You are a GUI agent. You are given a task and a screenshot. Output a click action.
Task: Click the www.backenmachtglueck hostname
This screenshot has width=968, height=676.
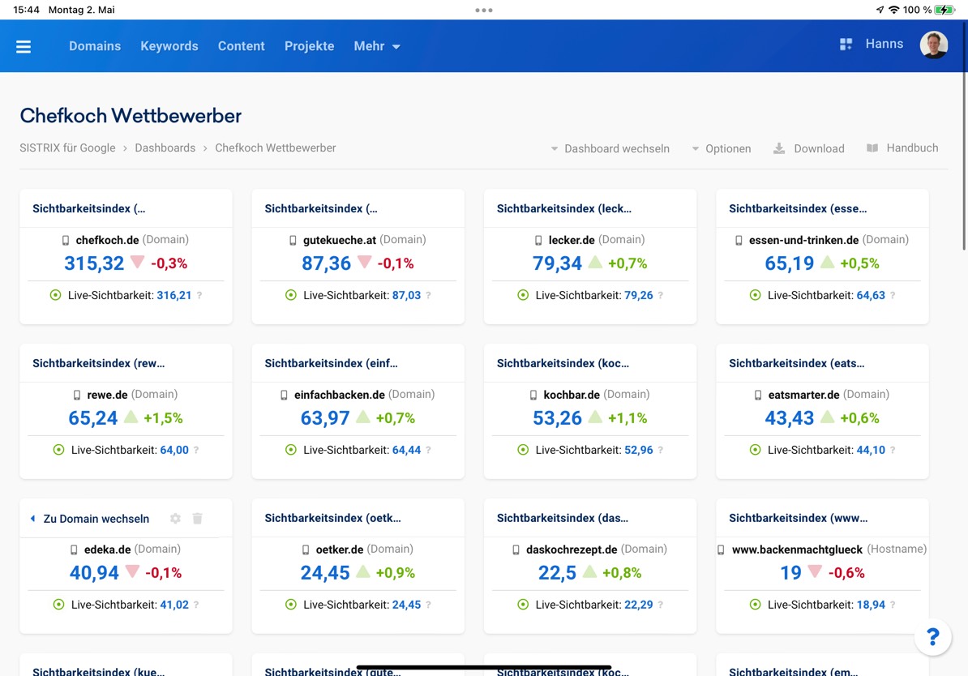pos(797,550)
